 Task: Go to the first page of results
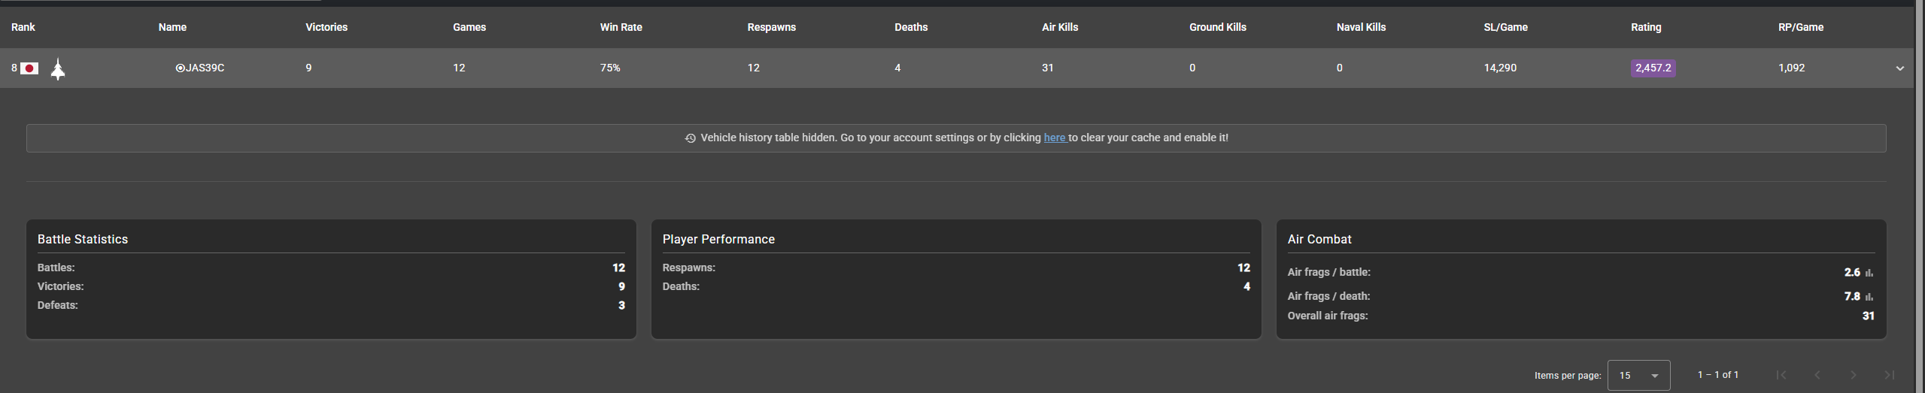1781,375
